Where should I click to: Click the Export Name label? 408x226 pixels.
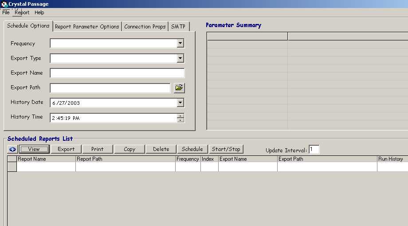click(x=27, y=73)
